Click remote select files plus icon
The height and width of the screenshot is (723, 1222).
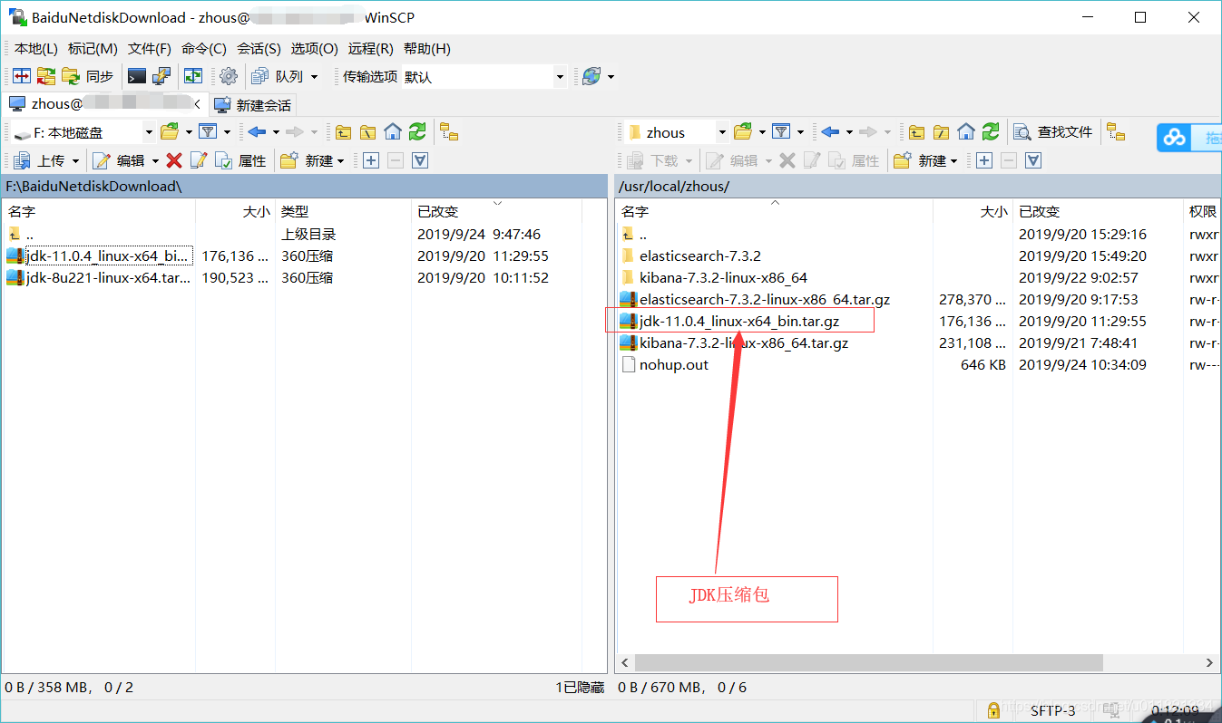(983, 160)
